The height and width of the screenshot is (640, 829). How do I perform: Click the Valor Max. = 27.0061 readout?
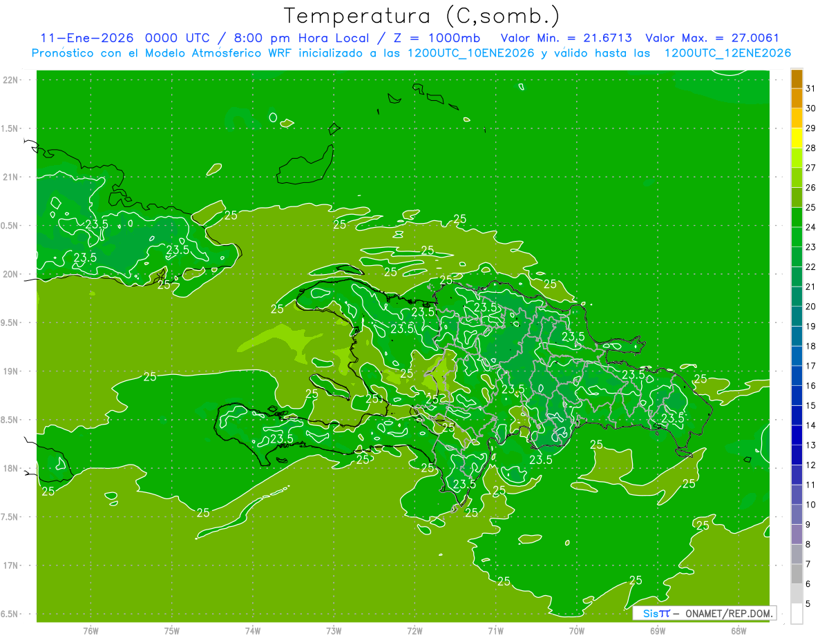[712, 38]
